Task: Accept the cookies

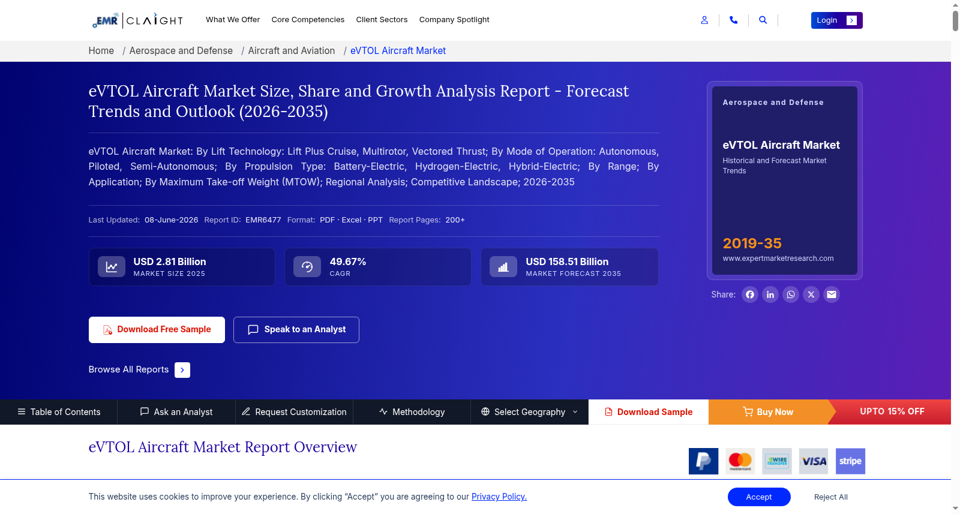Action: pyautogui.click(x=759, y=497)
